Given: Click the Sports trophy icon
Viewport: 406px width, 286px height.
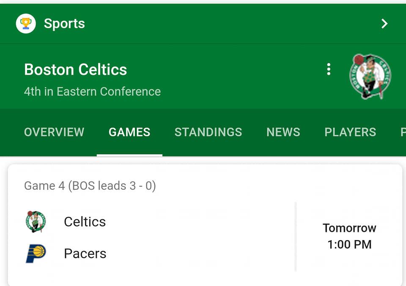Looking at the screenshot, I should (x=26, y=24).
